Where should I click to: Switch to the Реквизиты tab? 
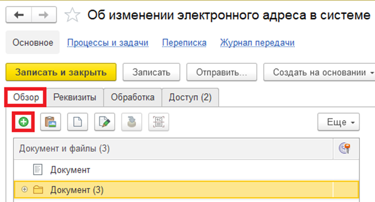[75, 97]
